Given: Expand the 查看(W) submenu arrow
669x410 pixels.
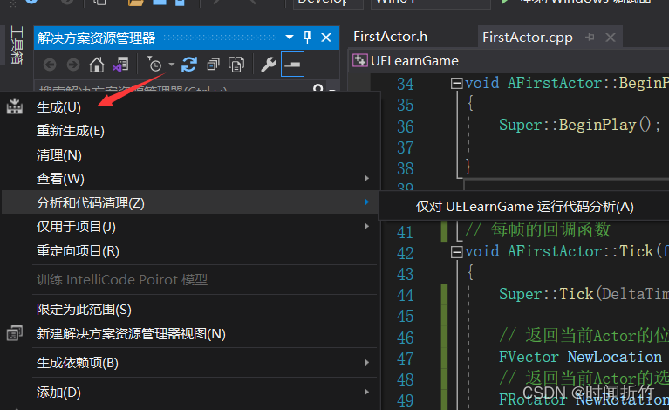Looking at the screenshot, I should coord(366,178).
